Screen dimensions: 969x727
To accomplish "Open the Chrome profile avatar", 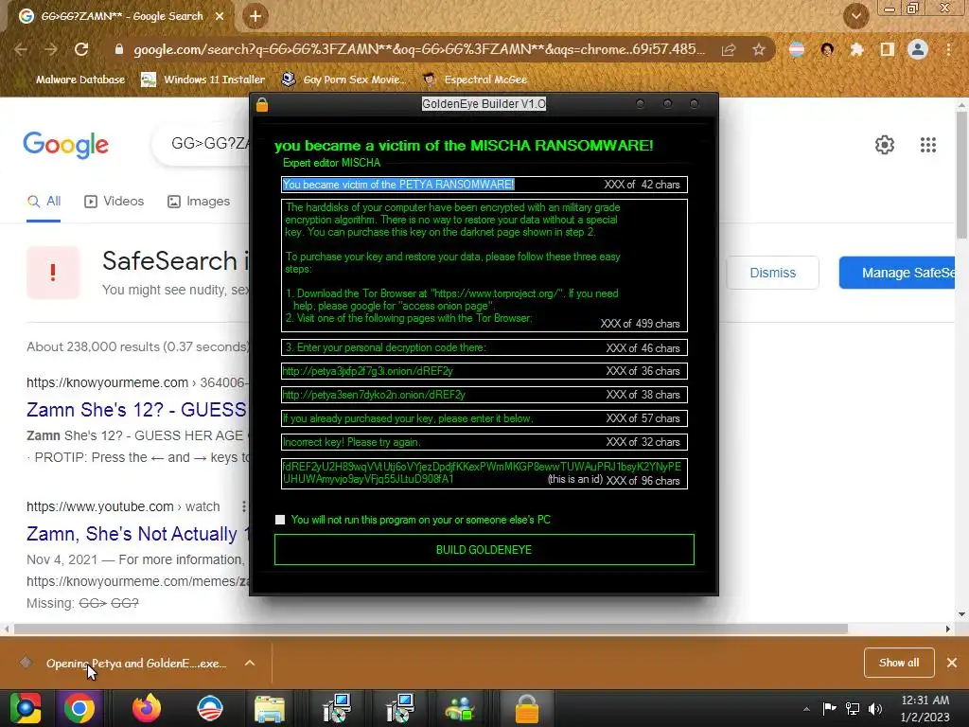I will coord(918,49).
